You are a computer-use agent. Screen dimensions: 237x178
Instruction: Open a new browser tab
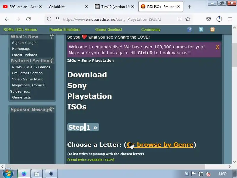[x=190, y=7]
